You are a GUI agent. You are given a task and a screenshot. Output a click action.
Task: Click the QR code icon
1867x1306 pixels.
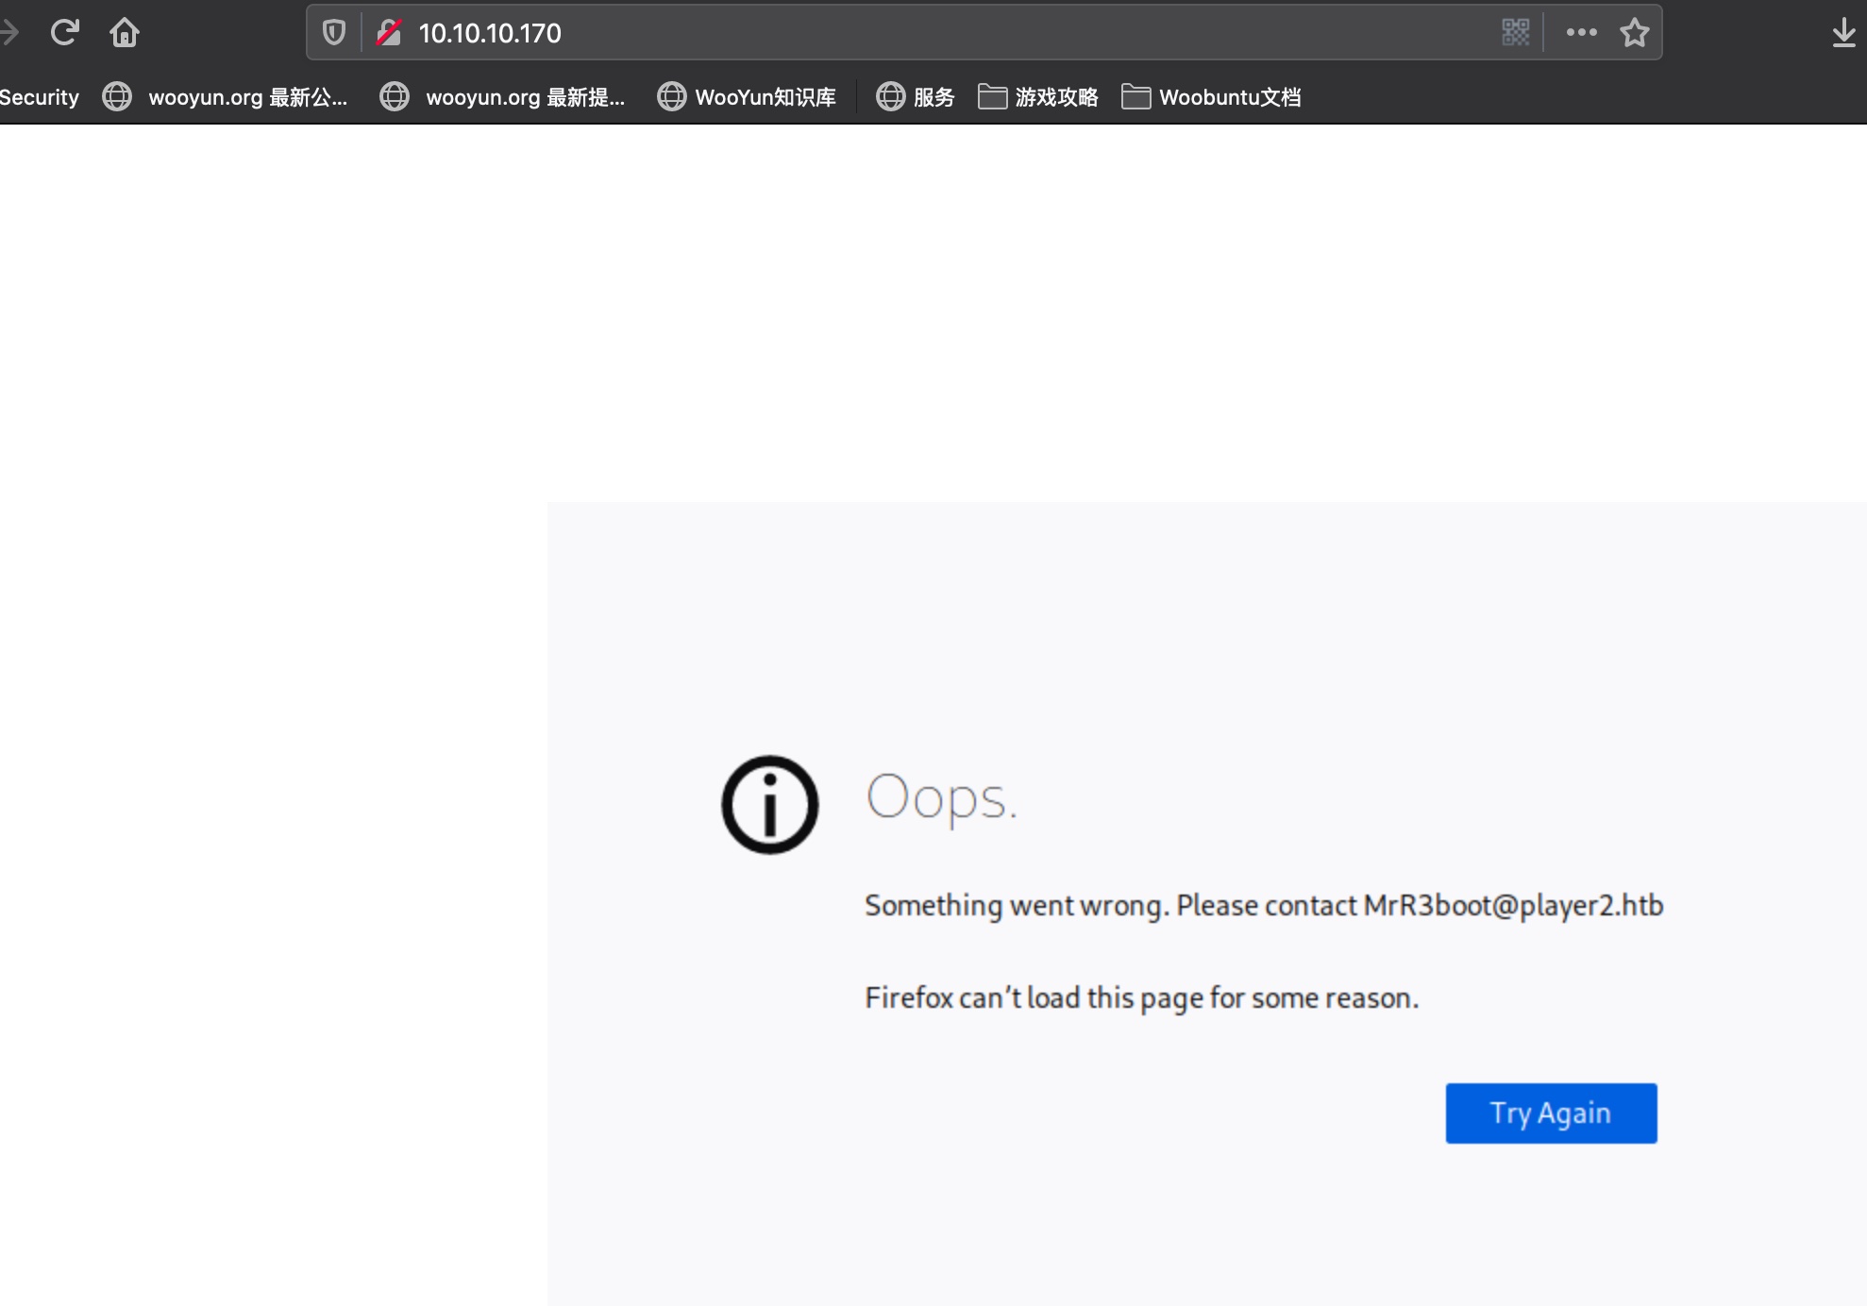[1515, 33]
